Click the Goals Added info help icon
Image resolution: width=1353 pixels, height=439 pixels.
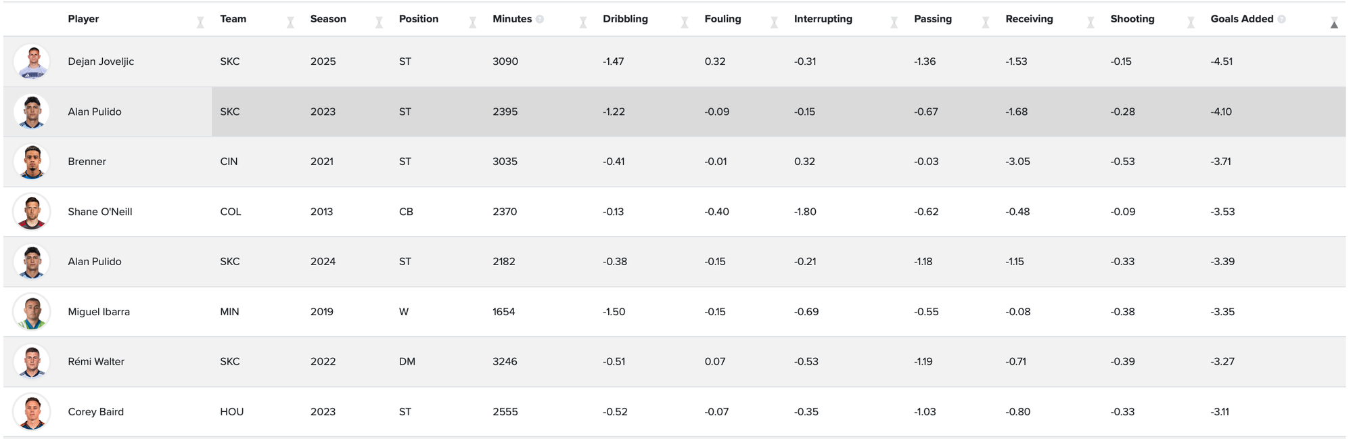click(x=1281, y=19)
